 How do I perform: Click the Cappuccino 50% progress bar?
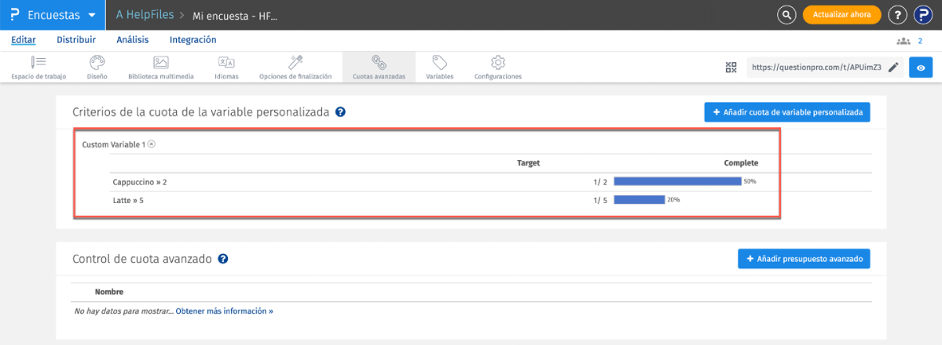(677, 181)
